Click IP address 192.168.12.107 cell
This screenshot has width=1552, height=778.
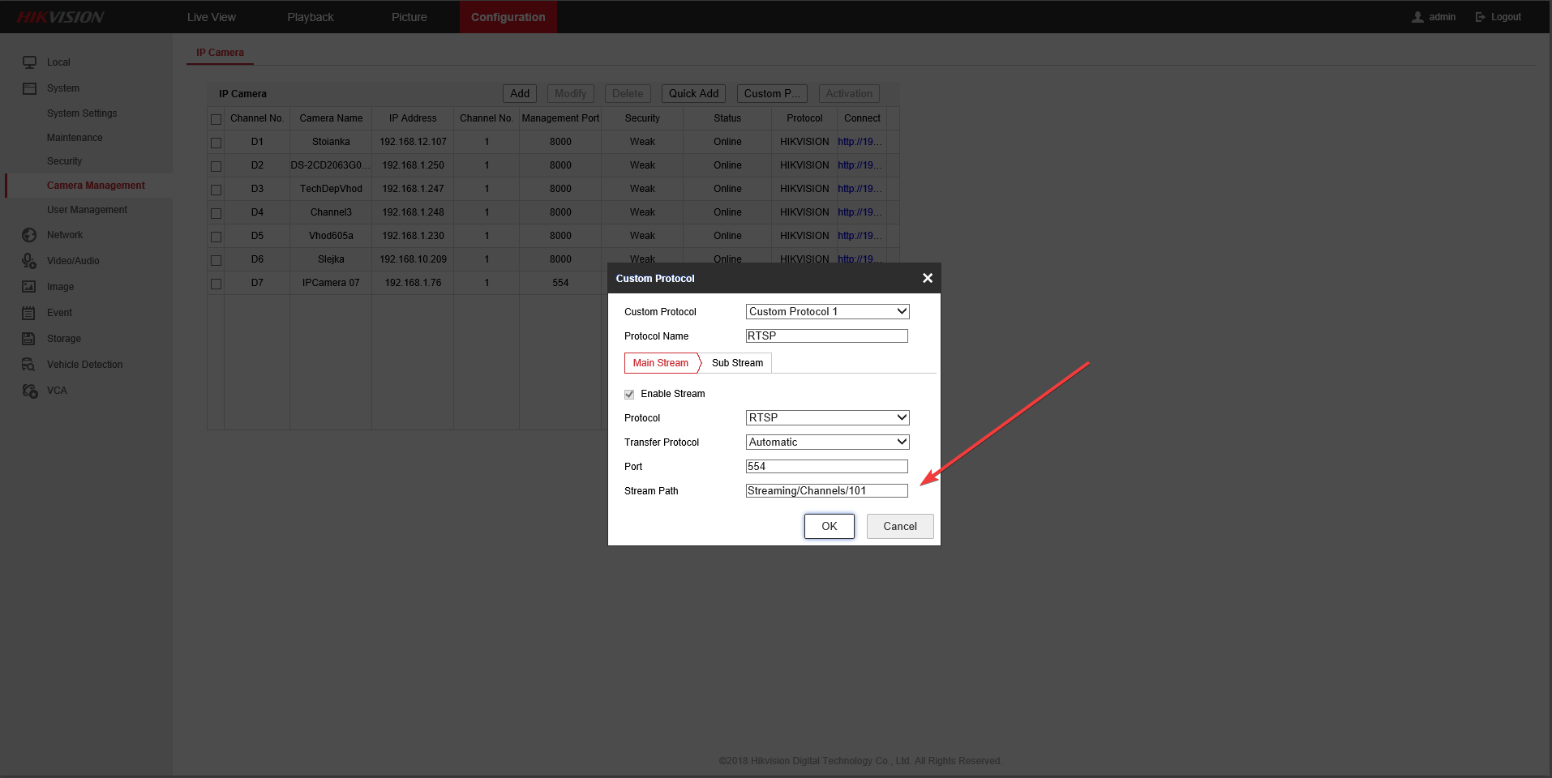pos(413,142)
